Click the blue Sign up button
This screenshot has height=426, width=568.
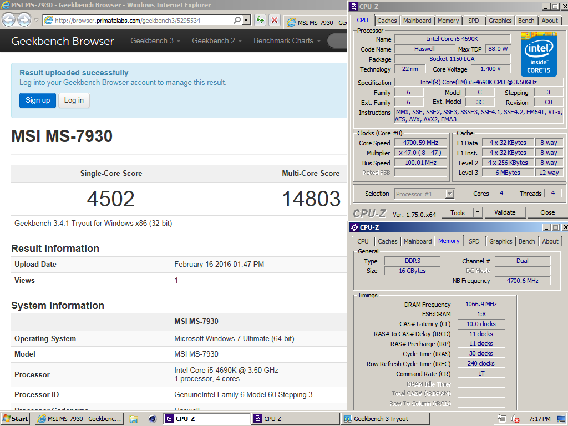click(x=38, y=100)
